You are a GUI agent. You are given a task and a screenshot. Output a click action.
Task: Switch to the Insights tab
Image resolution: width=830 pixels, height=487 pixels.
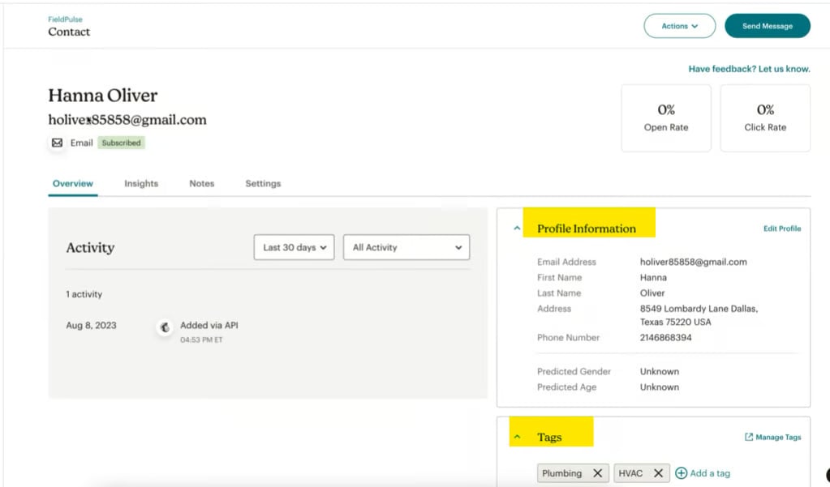click(141, 183)
